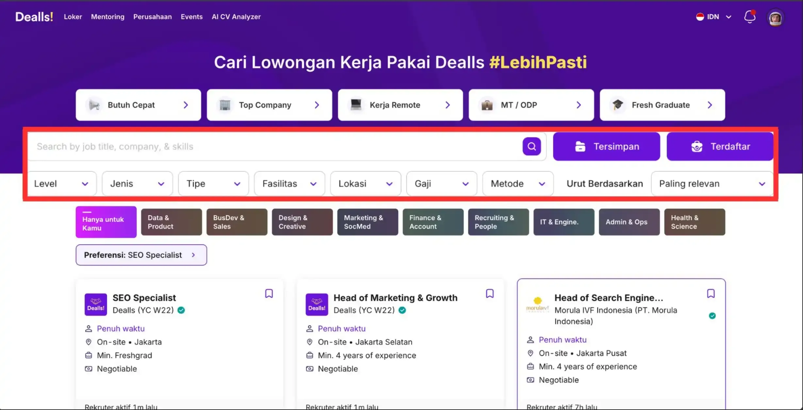This screenshot has width=803, height=410.
Task: Click the Dealls! logo
Action: (x=34, y=17)
